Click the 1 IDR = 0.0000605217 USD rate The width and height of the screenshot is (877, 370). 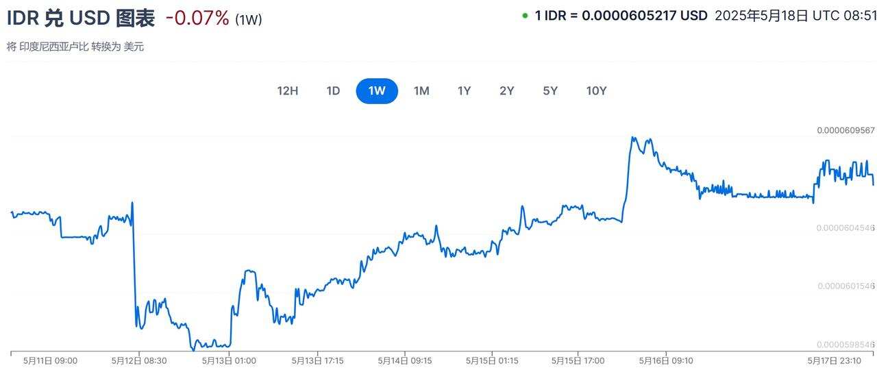(x=621, y=16)
